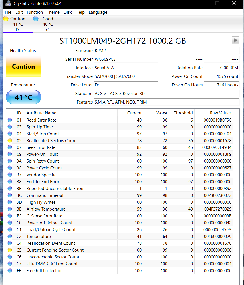Close the CrystalDiskInfo window
The image size is (244, 285).
[234, 3]
